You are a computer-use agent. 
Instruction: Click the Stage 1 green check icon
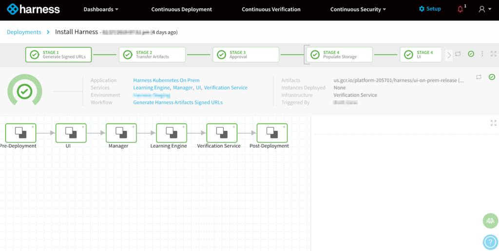35,54
